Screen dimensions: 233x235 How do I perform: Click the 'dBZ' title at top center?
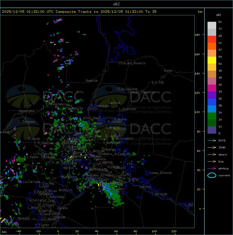[116, 4]
